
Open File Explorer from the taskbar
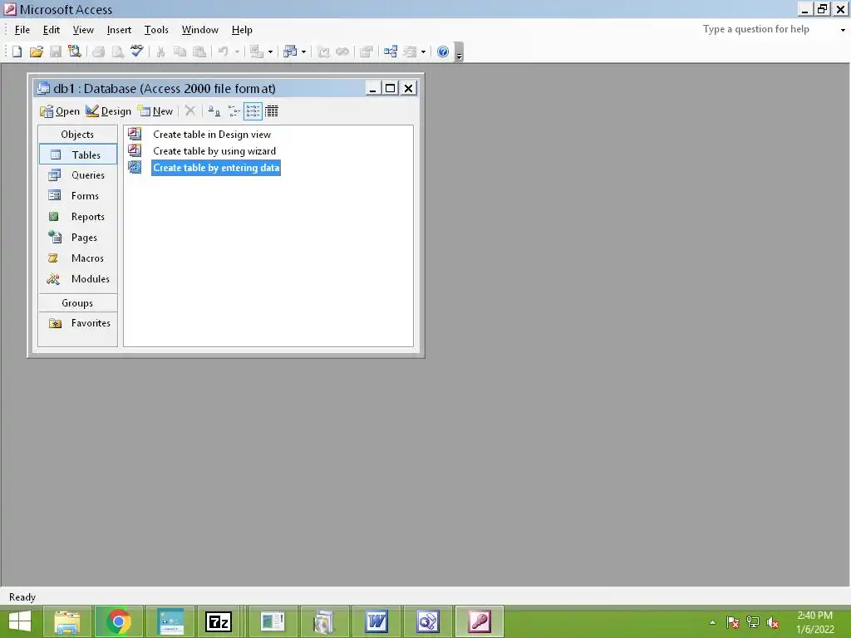(x=66, y=621)
